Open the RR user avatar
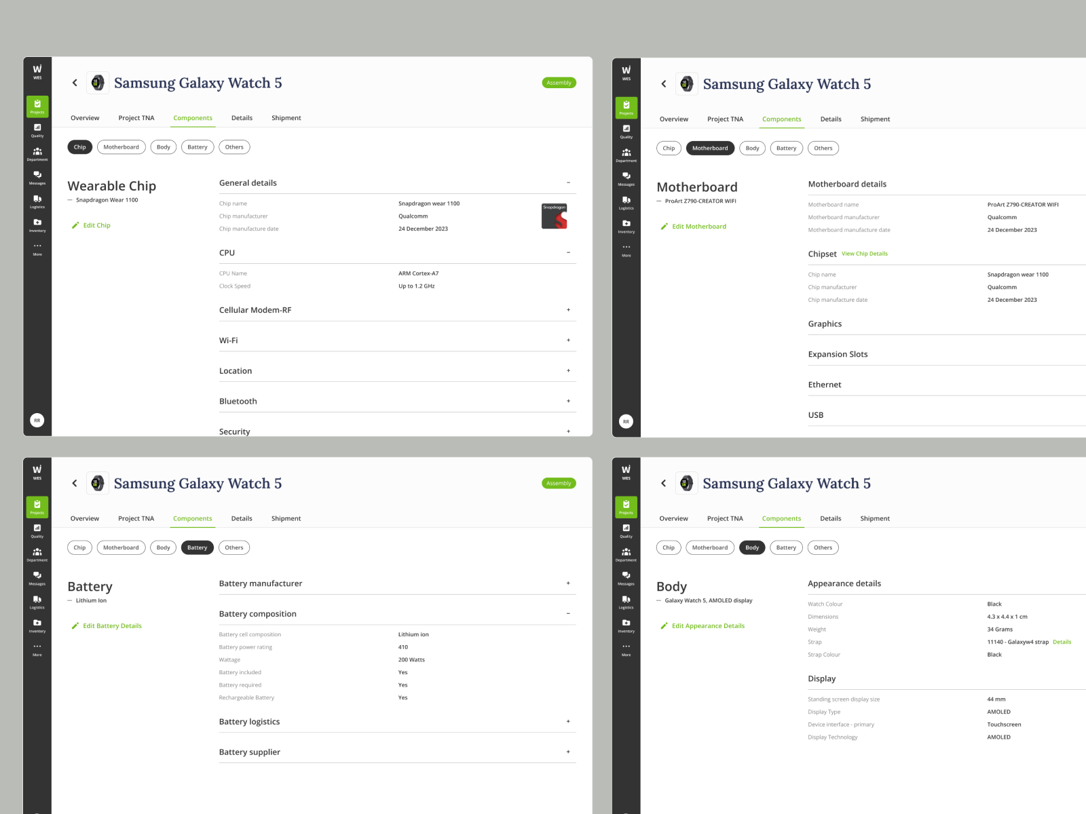 [37, 420]
